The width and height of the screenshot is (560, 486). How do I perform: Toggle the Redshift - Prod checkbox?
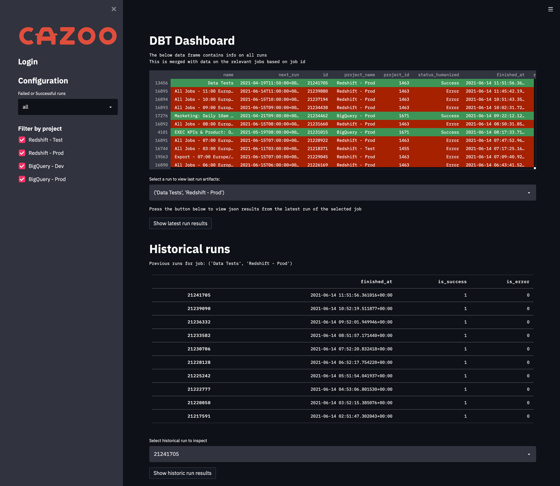point(22,153)
